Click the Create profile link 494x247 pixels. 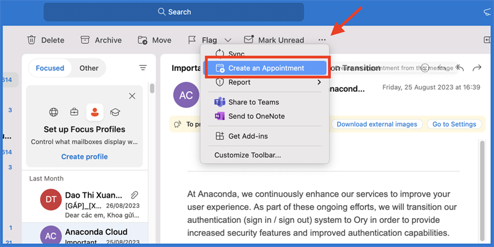85,156
